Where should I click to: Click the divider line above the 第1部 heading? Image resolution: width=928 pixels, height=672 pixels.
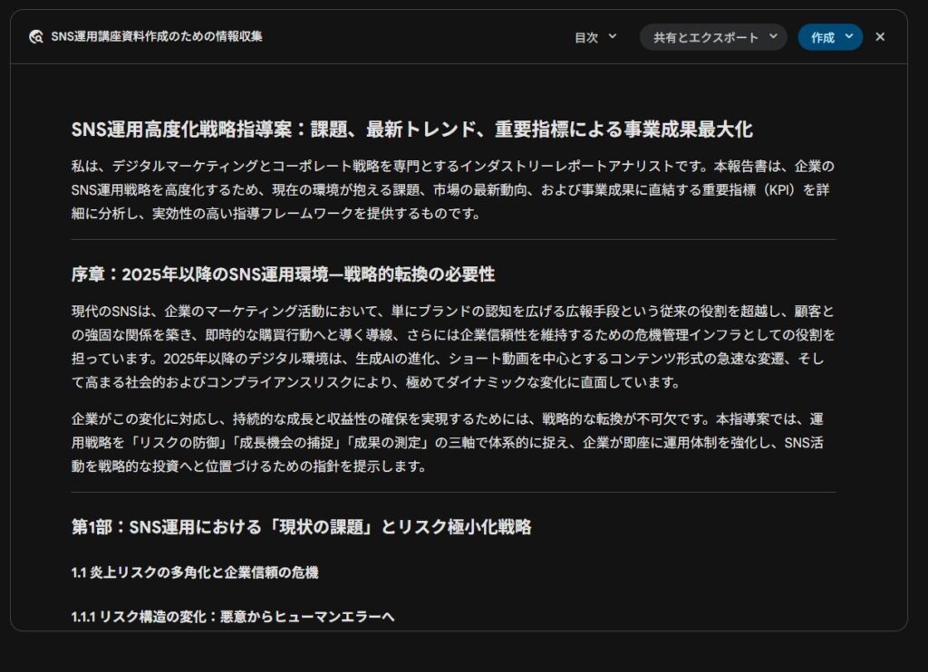(453, 492)
